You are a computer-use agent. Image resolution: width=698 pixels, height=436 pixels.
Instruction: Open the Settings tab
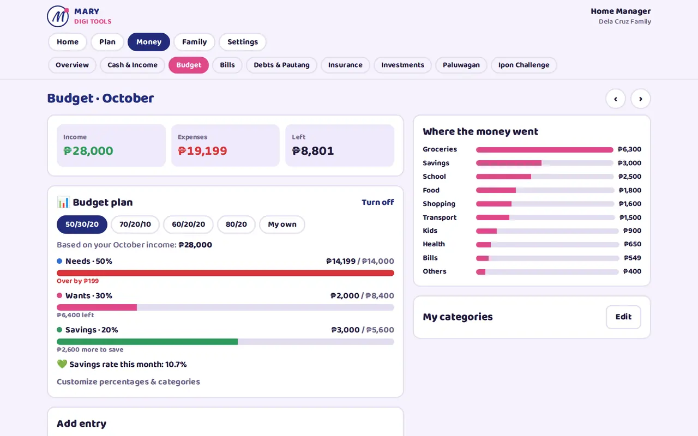pos(243,42)
